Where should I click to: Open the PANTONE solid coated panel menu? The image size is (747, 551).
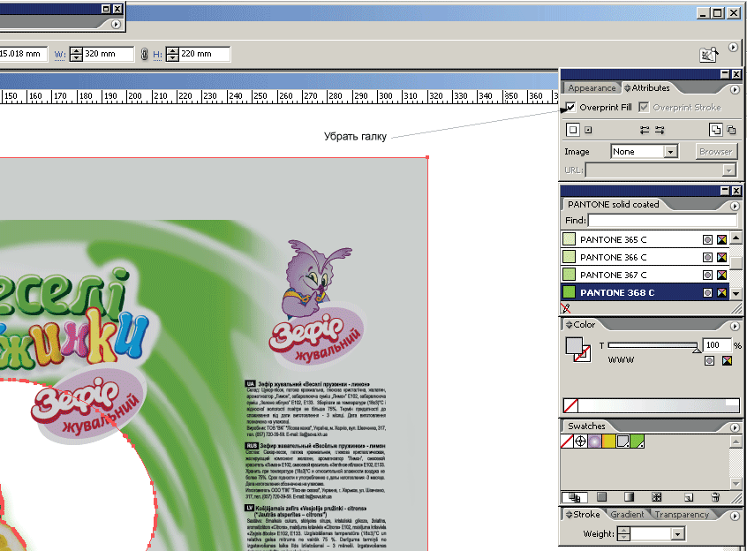click(x=734, y=206)
